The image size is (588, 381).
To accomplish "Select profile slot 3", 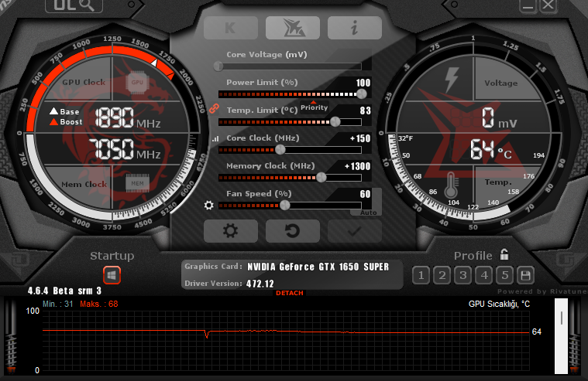I will (x=463, y=275).
